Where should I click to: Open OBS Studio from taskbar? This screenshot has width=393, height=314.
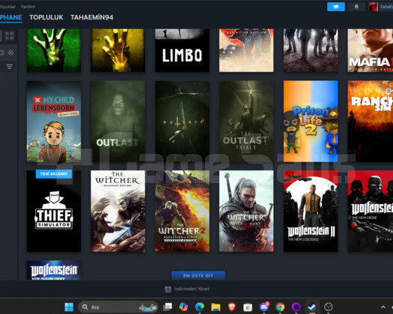pyautogui.click(x=328, y=307)
